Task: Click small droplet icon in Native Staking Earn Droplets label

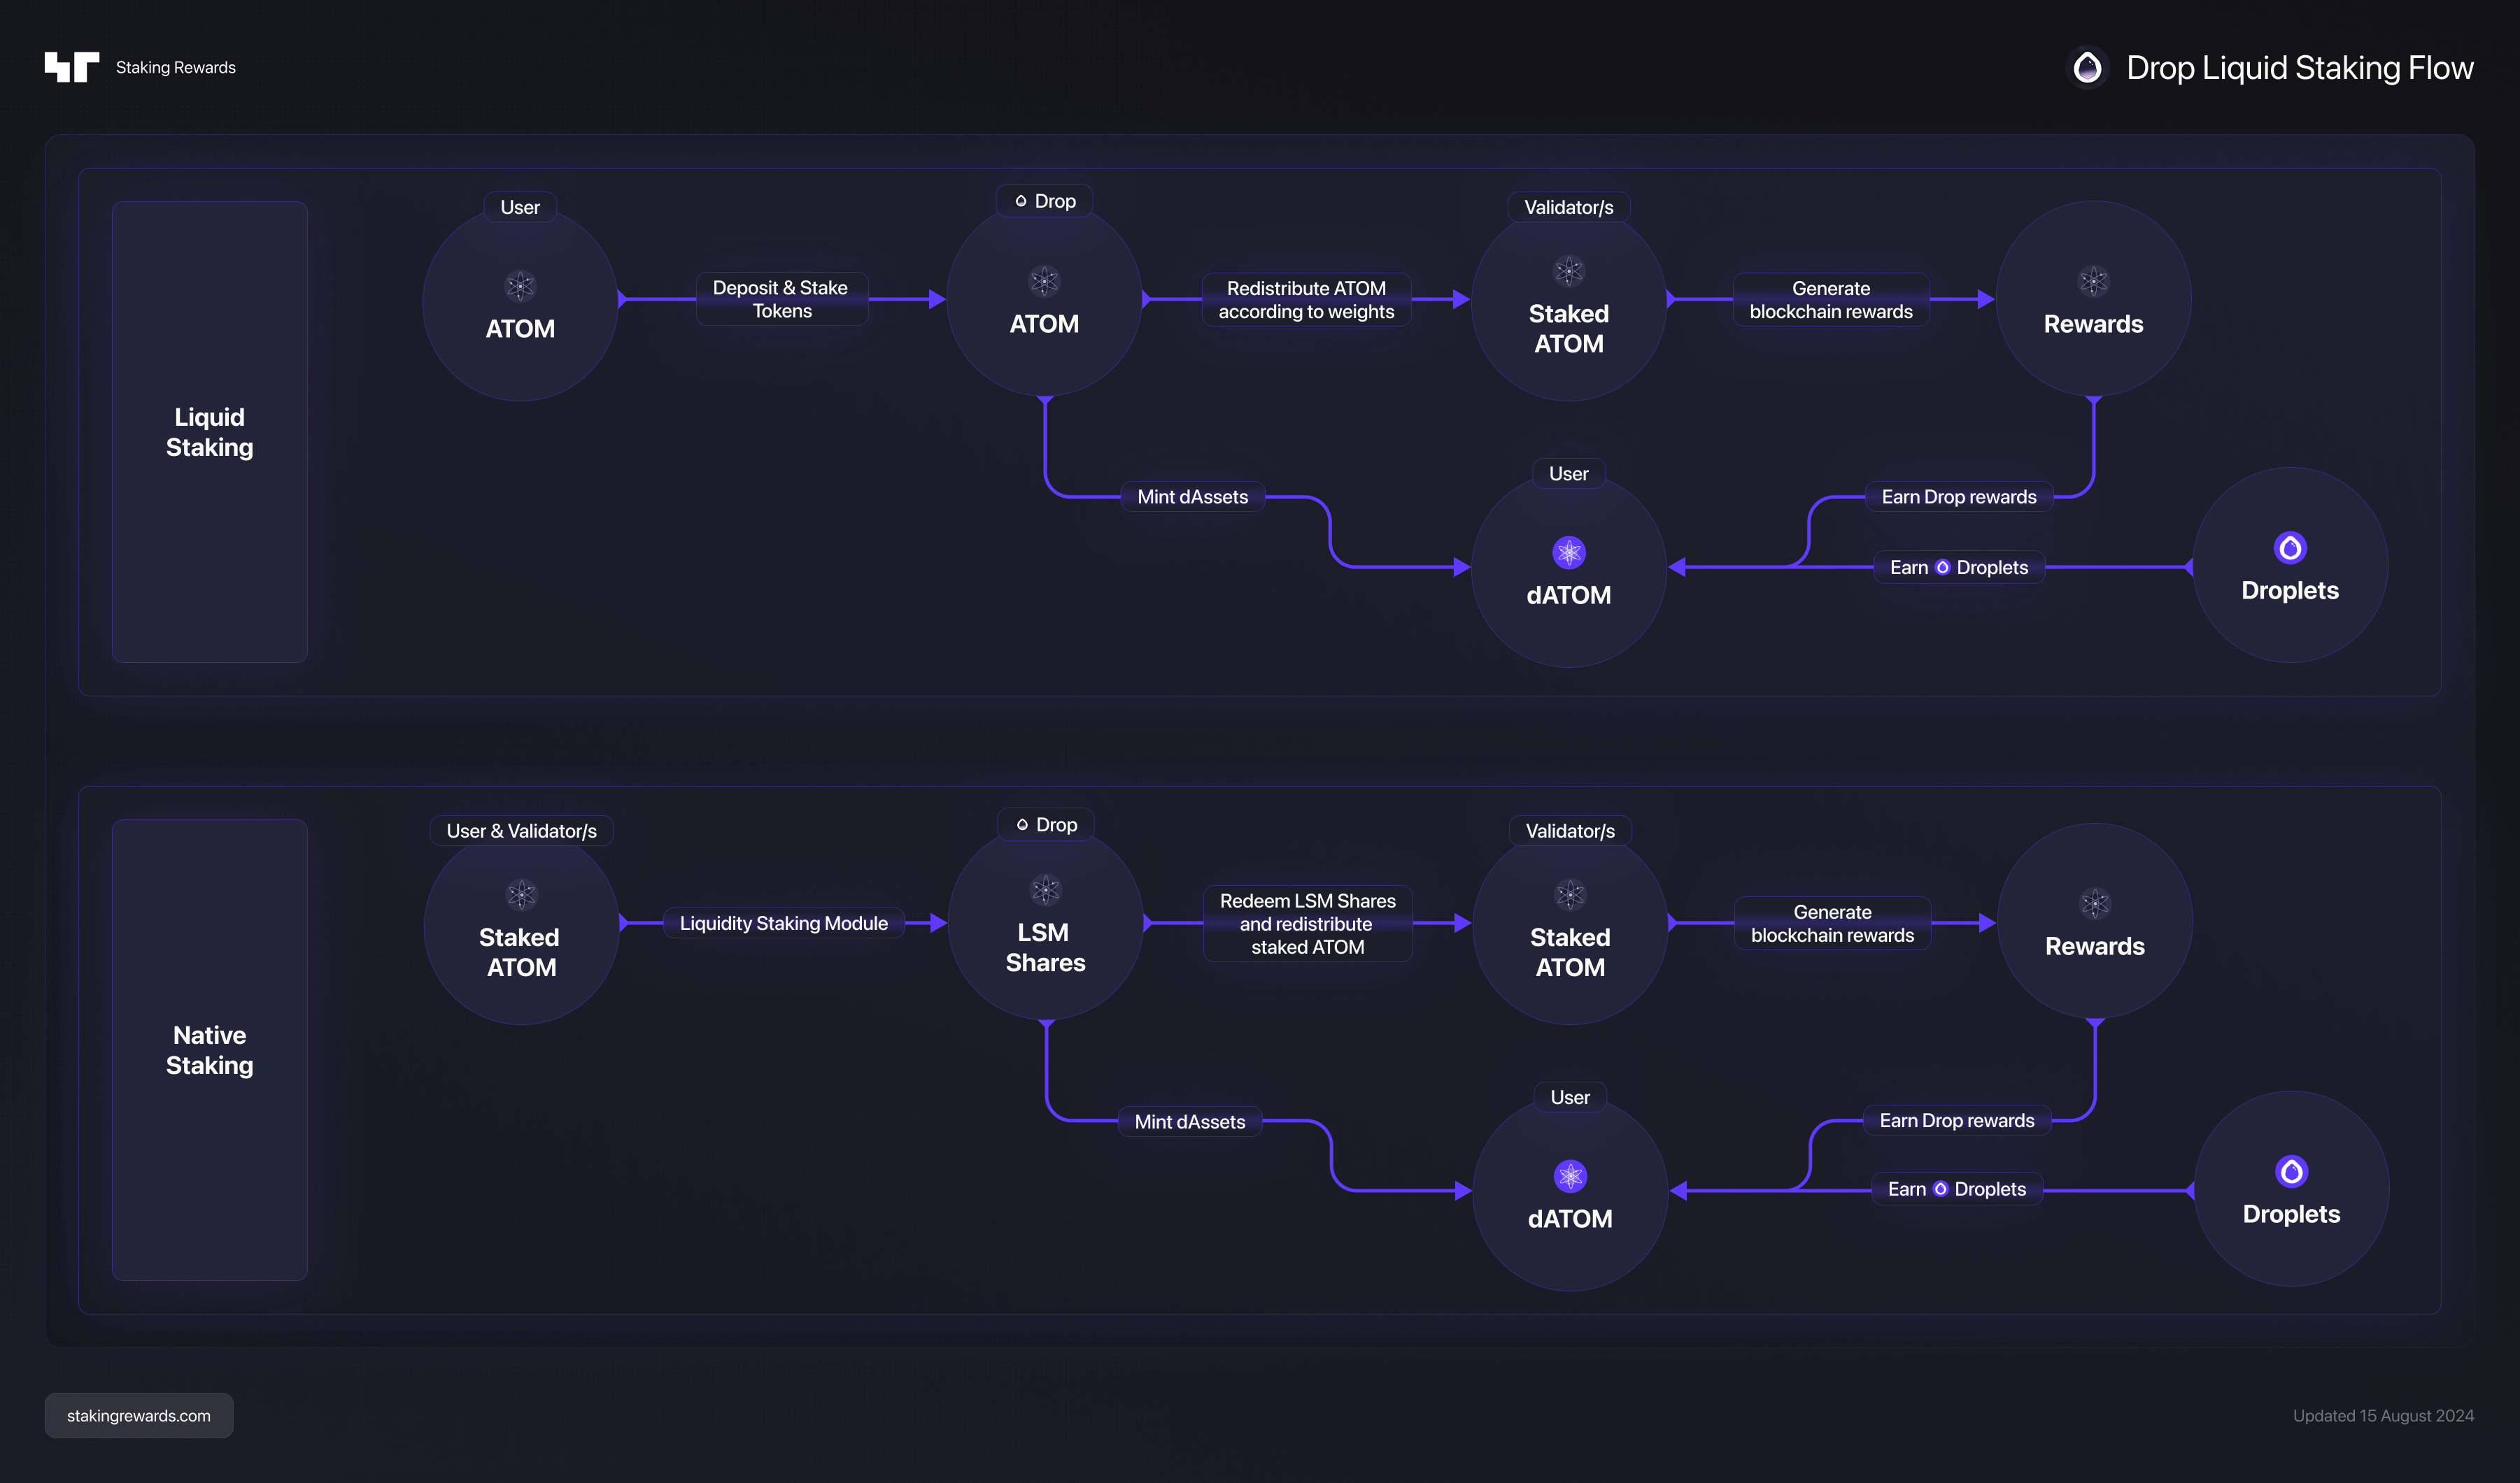Action: pos(1940,1189)
